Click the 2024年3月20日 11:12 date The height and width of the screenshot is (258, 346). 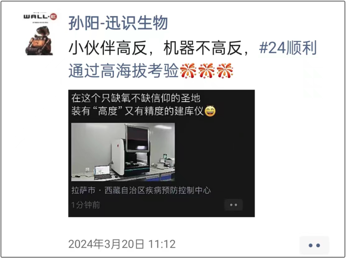tap(122, 244)
